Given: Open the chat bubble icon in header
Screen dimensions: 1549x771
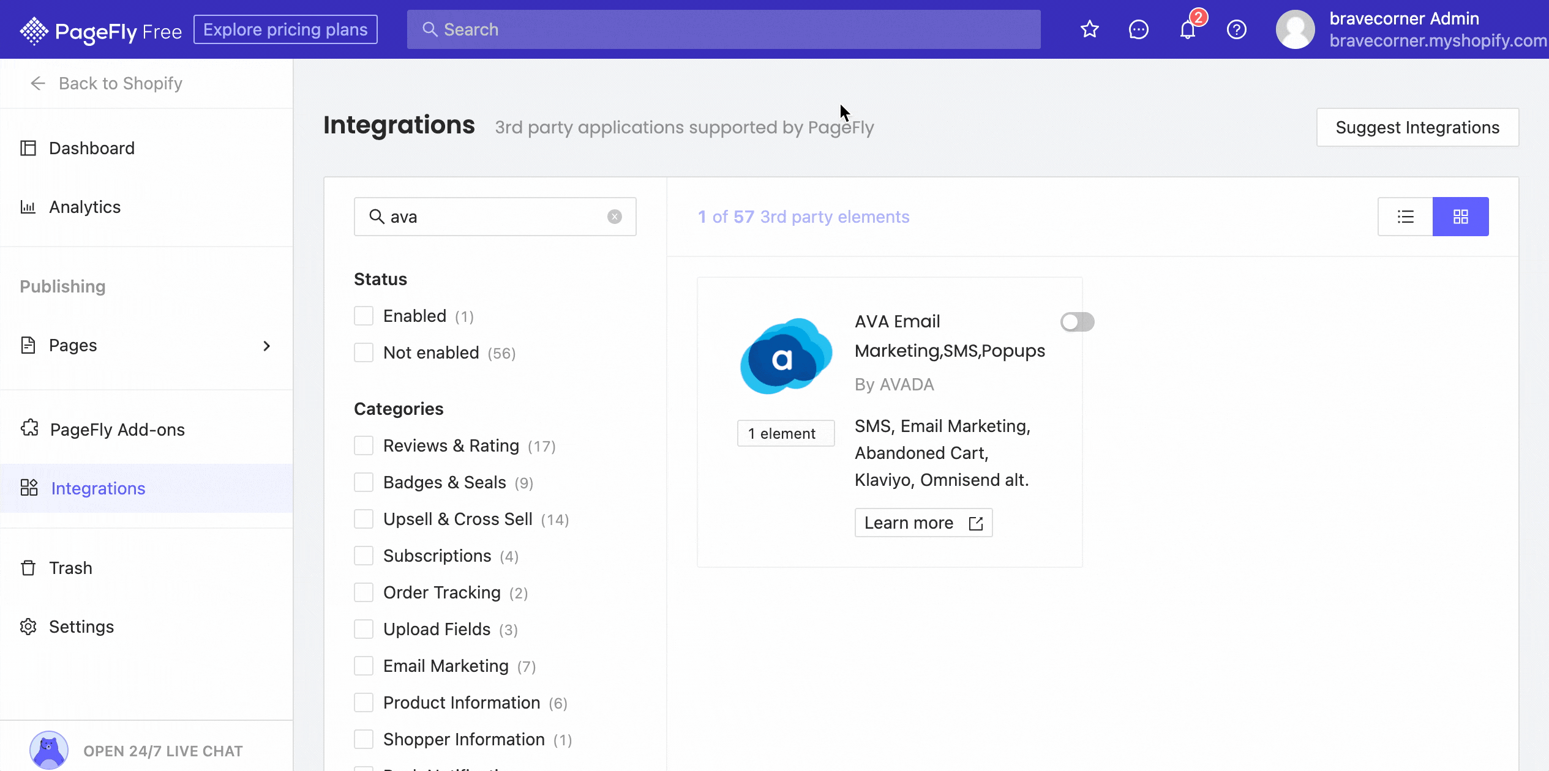Looking at the screenshot, I should click(1138, 29).
